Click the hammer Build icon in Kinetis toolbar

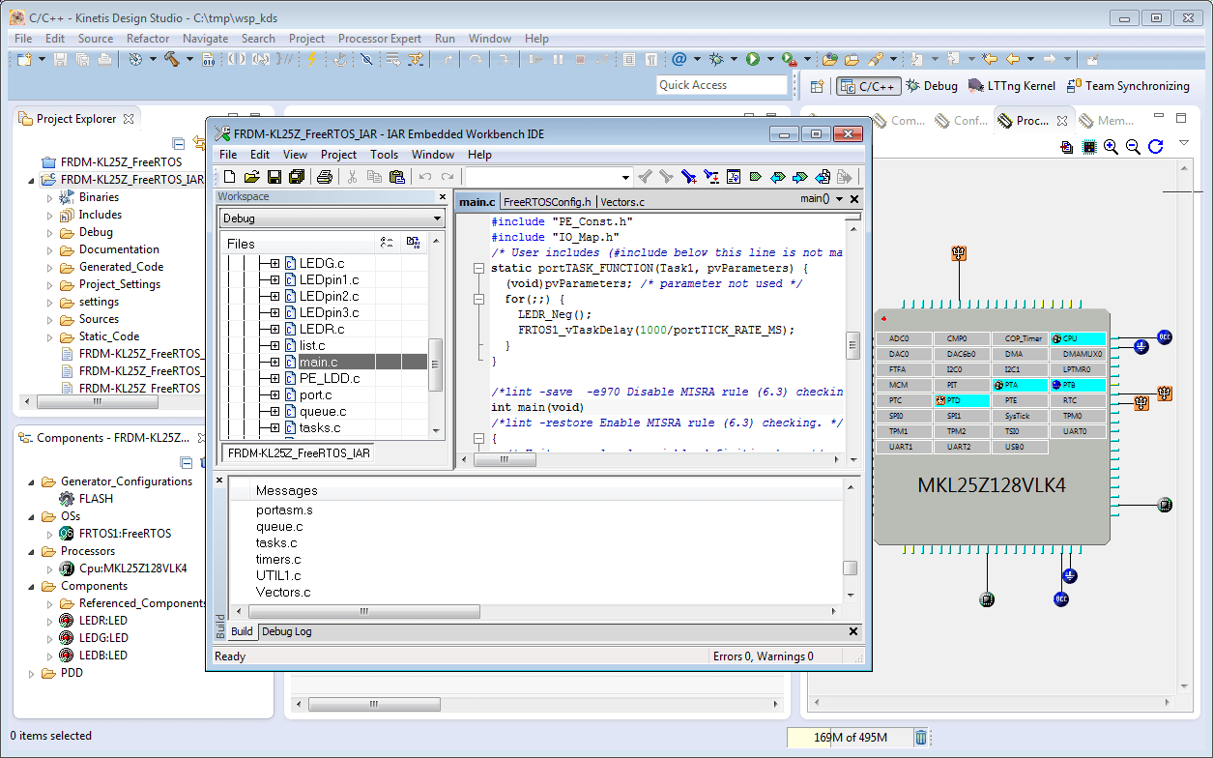coord(171,60)
